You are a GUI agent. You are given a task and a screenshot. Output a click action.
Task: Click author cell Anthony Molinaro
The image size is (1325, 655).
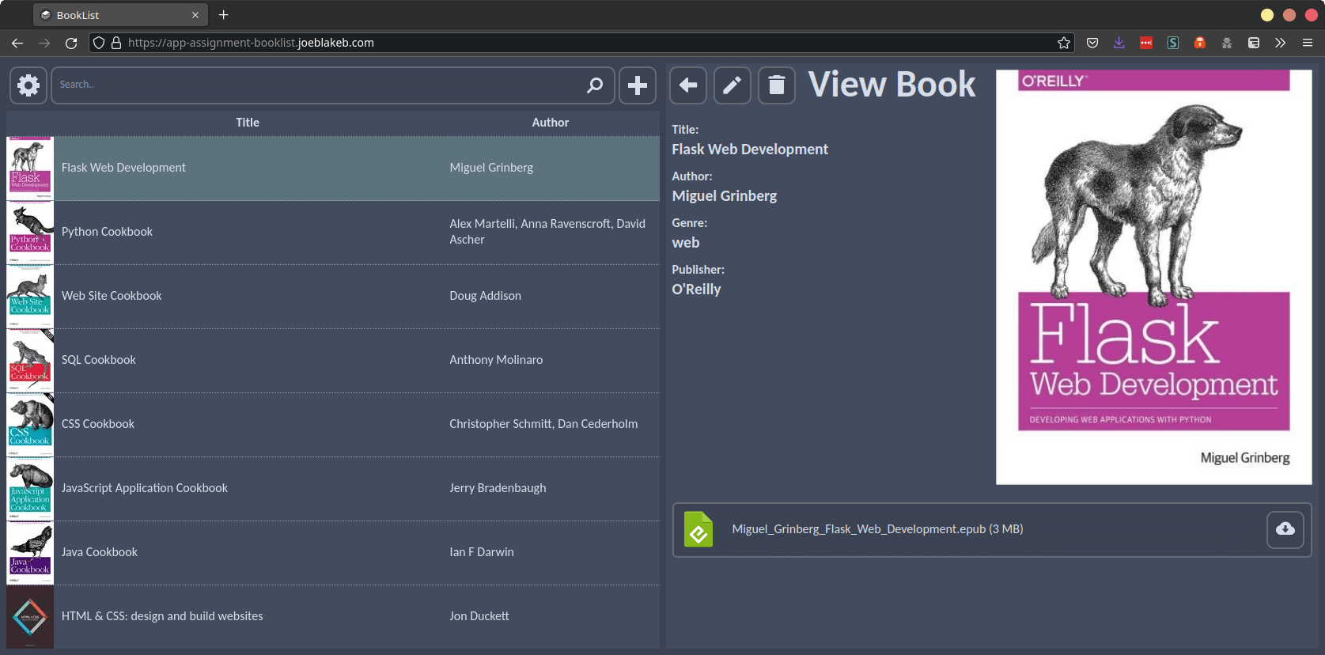tap(496, 360)
